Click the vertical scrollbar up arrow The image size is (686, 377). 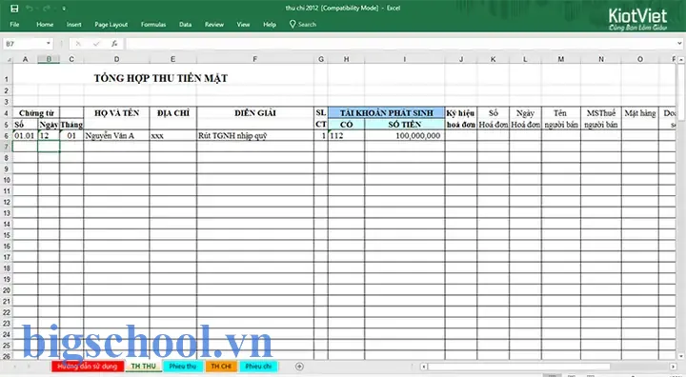(x=680, y=59)
